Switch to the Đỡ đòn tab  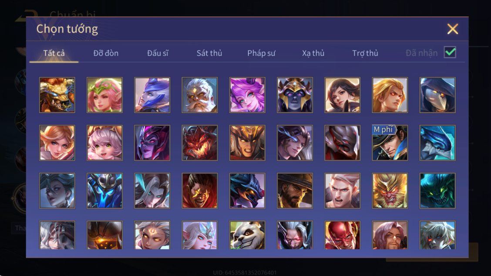(106, 53)
